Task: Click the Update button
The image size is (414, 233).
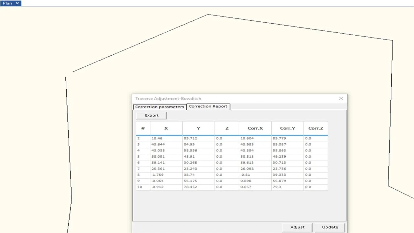Action: tap(330, 227)
